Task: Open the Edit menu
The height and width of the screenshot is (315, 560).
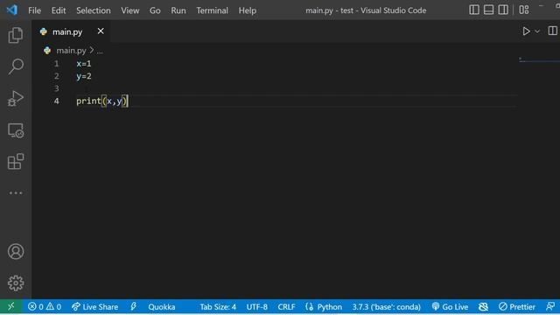Action: [x=59, y=10]
